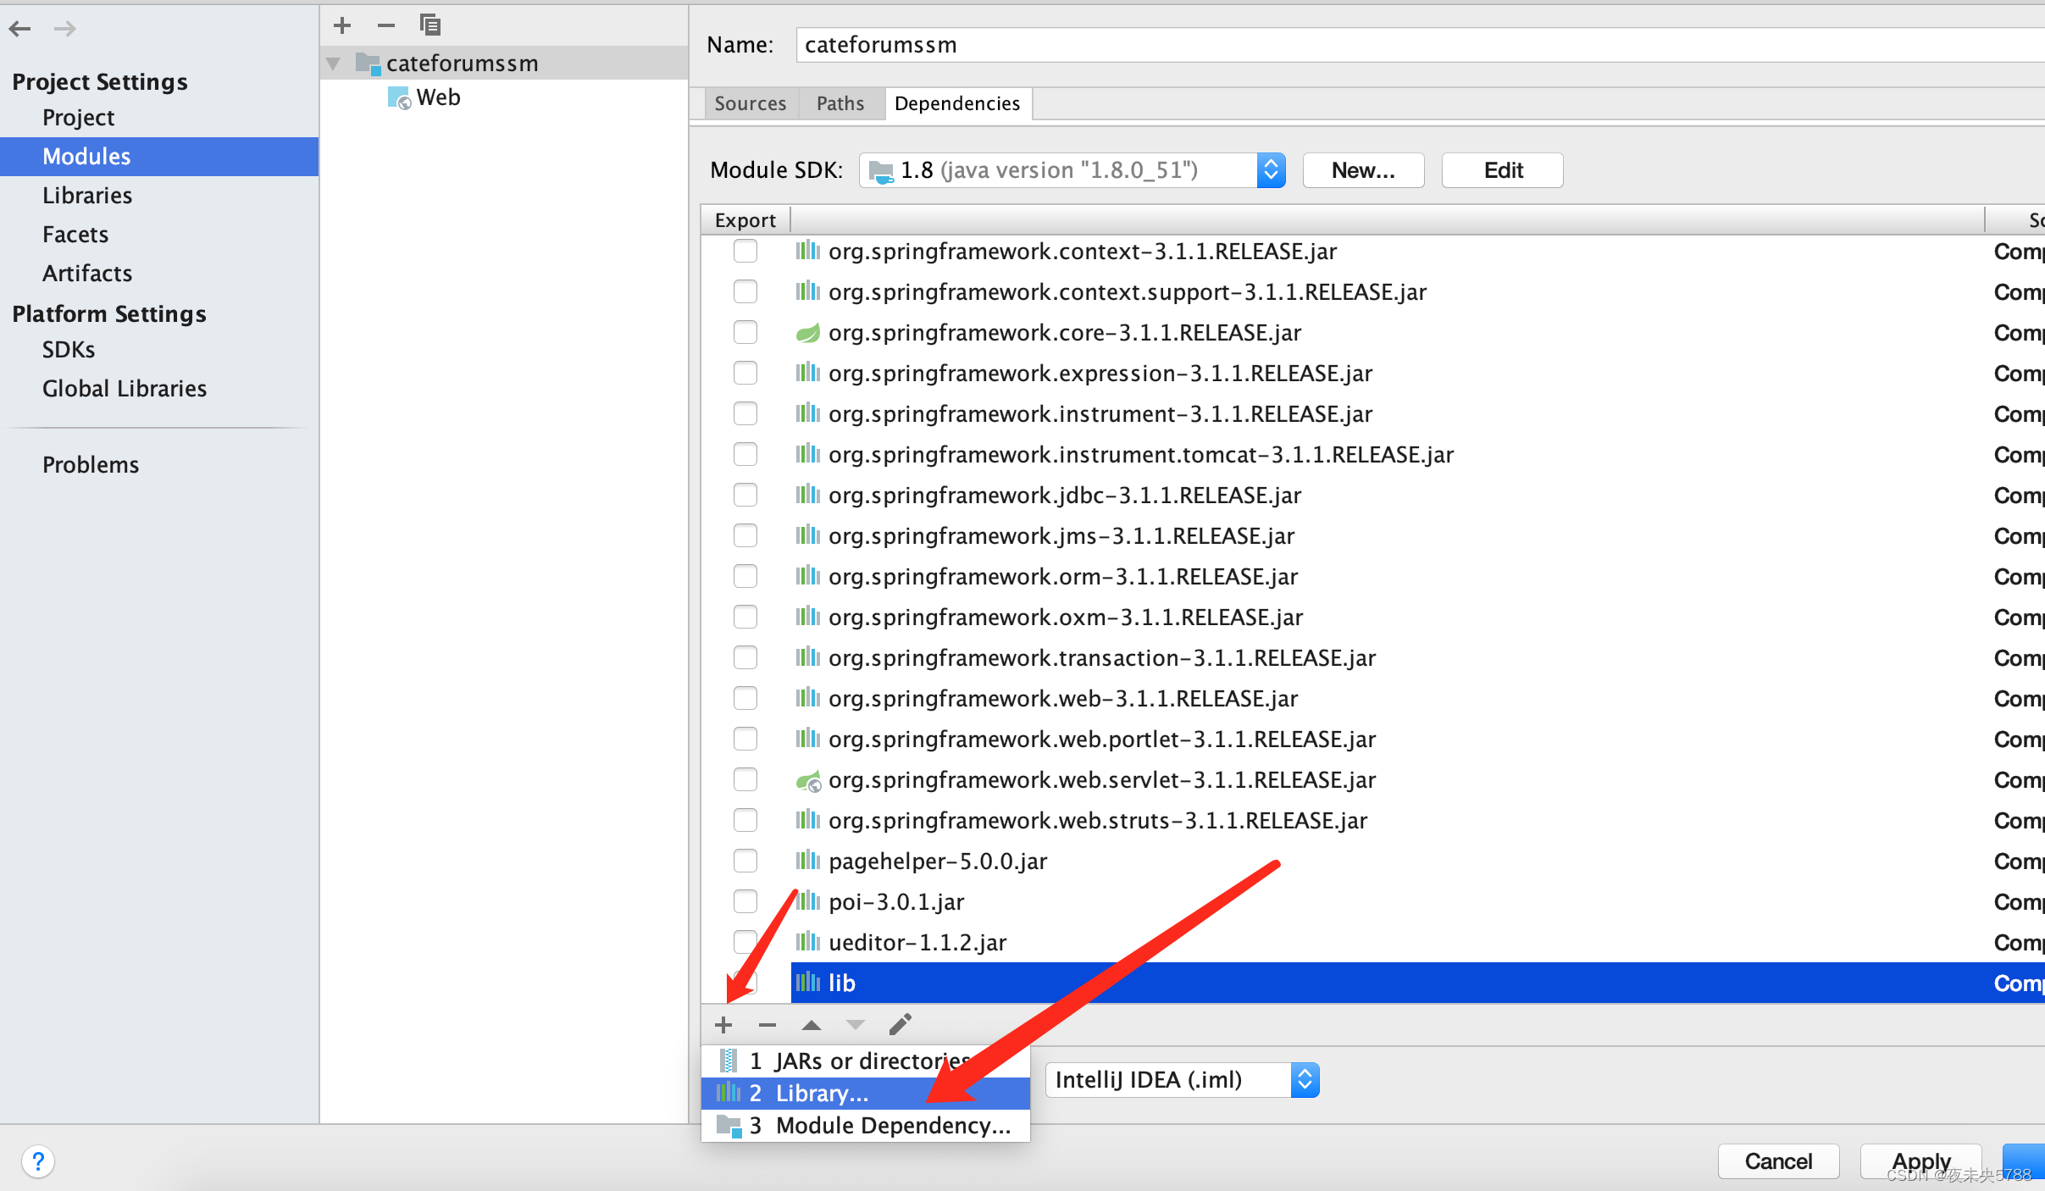Screen dimensions: 2045x1191
Task: Click the add dependency plus icon
Action: [x=723, y=1025]
